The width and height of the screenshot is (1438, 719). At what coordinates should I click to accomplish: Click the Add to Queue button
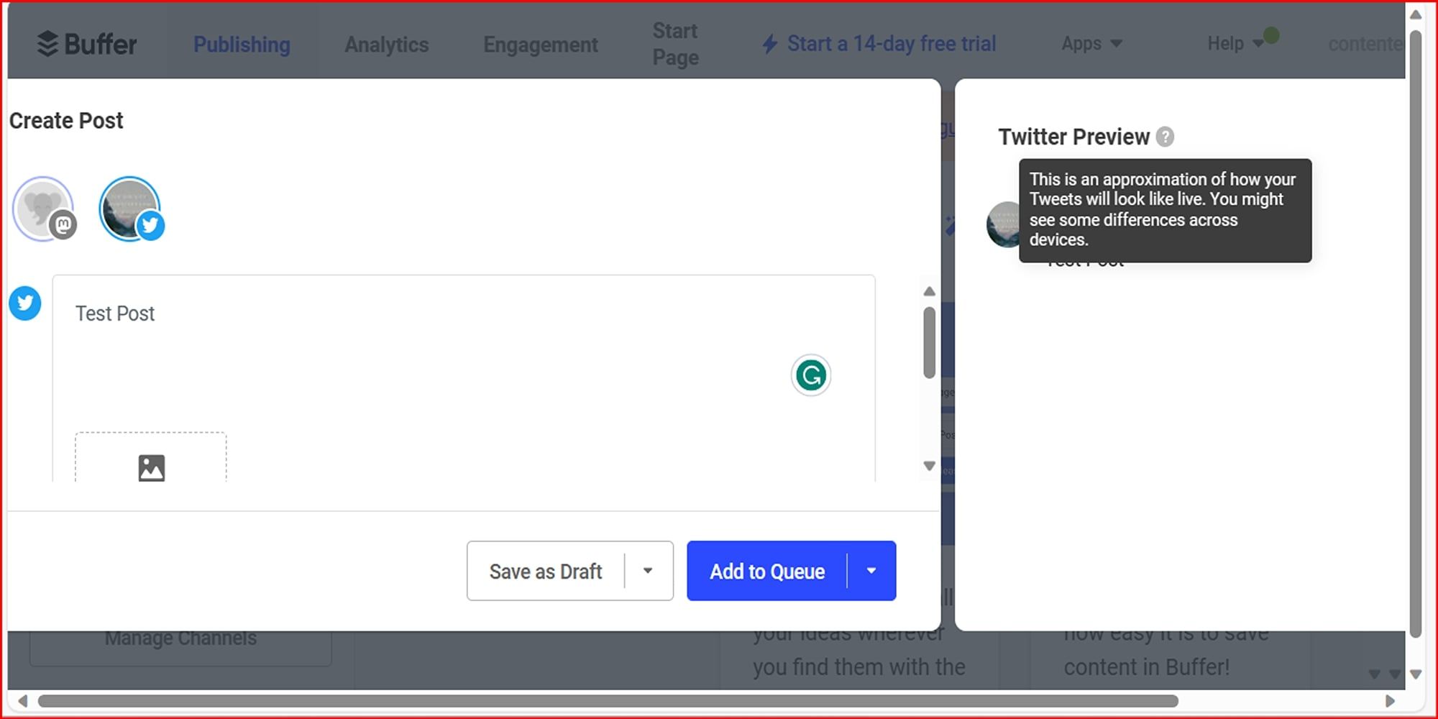pyautogui.click(x=767, y=571)
